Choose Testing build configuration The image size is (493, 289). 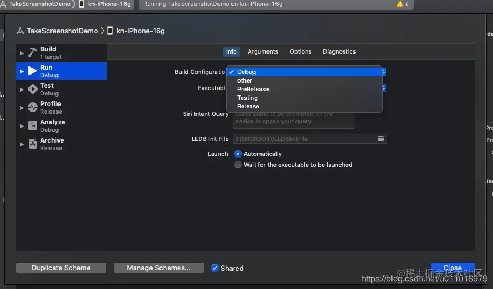(x=305, y=98)
